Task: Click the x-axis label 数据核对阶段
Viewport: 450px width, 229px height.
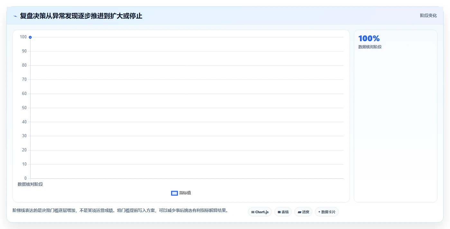Action: pyautogui.click(x=30, y=185)
